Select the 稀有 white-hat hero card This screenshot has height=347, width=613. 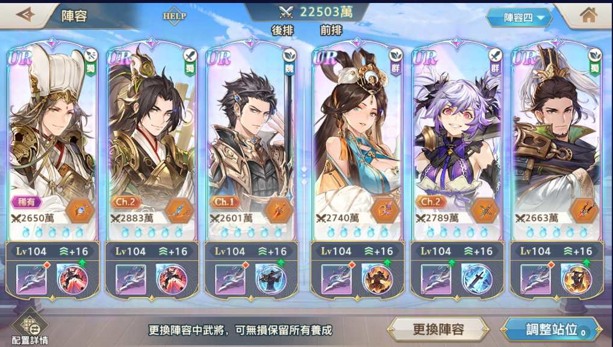point(52,141)
